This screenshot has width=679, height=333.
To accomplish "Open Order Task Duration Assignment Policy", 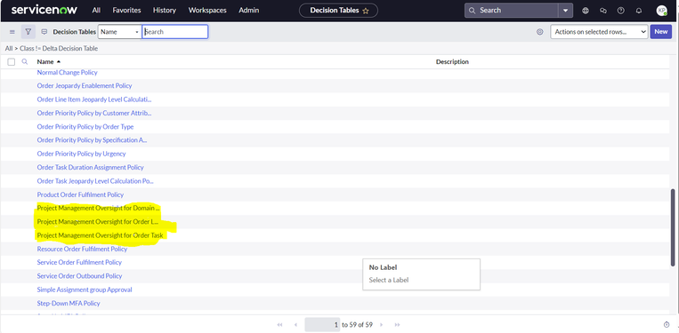I will click(x=90, y=167).
